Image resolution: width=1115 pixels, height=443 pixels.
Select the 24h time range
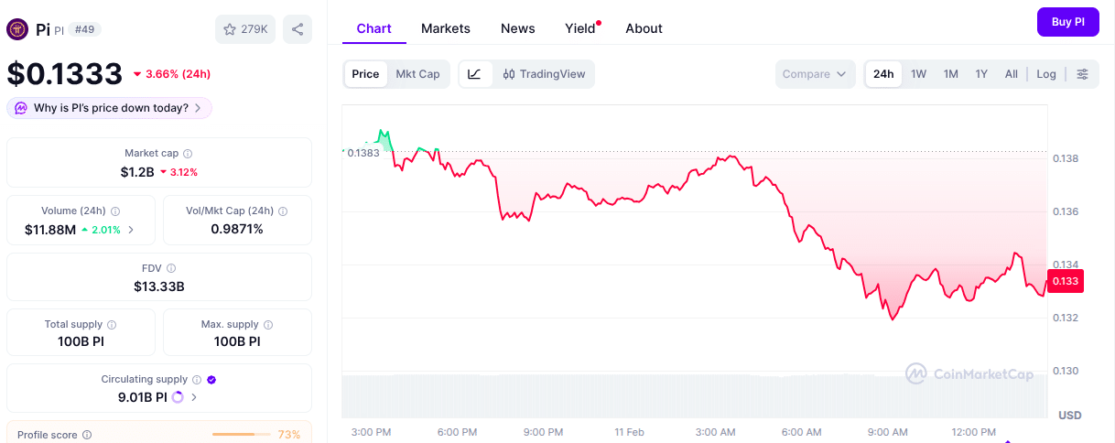click(x=883, y=74)
